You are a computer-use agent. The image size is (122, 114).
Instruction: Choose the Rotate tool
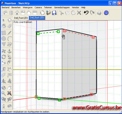coord(4,57)
